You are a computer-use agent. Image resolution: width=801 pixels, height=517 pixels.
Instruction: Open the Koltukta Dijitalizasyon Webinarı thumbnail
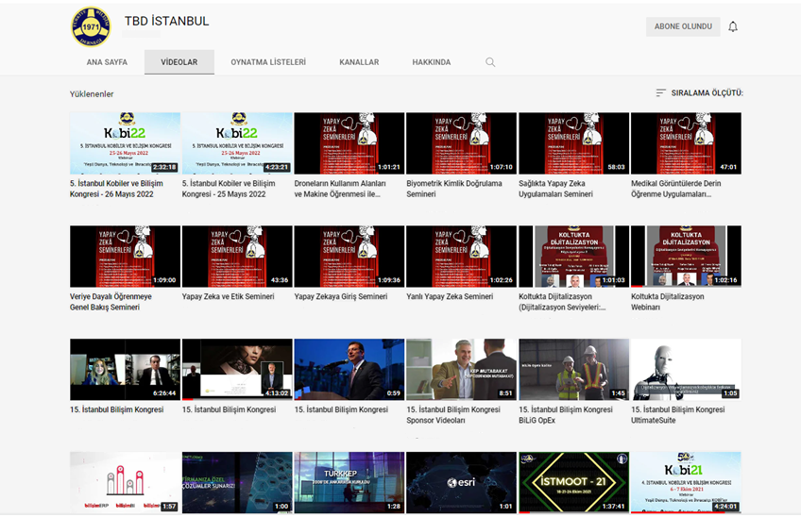pyautogui.click(x=685, y=257)
